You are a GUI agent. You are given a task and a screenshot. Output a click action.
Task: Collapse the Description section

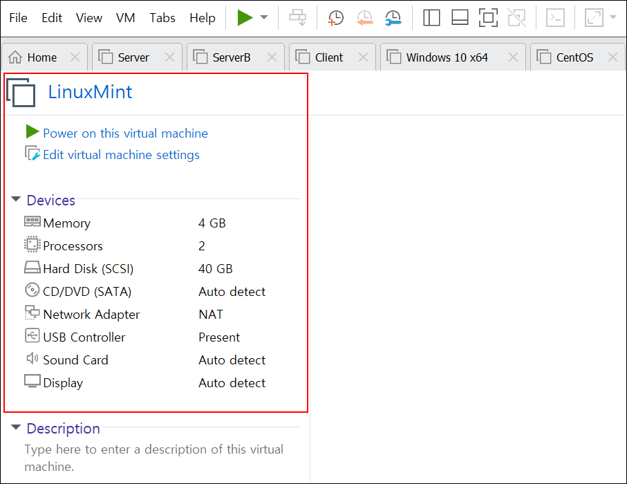[16, 427]
